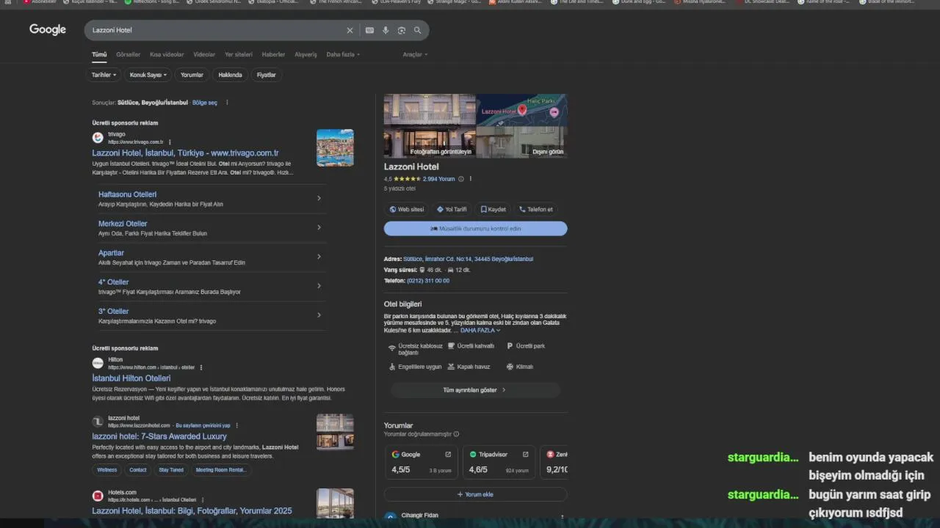
Task: Open the Dışını görün street view thumbnail
Action: [521, 142]
